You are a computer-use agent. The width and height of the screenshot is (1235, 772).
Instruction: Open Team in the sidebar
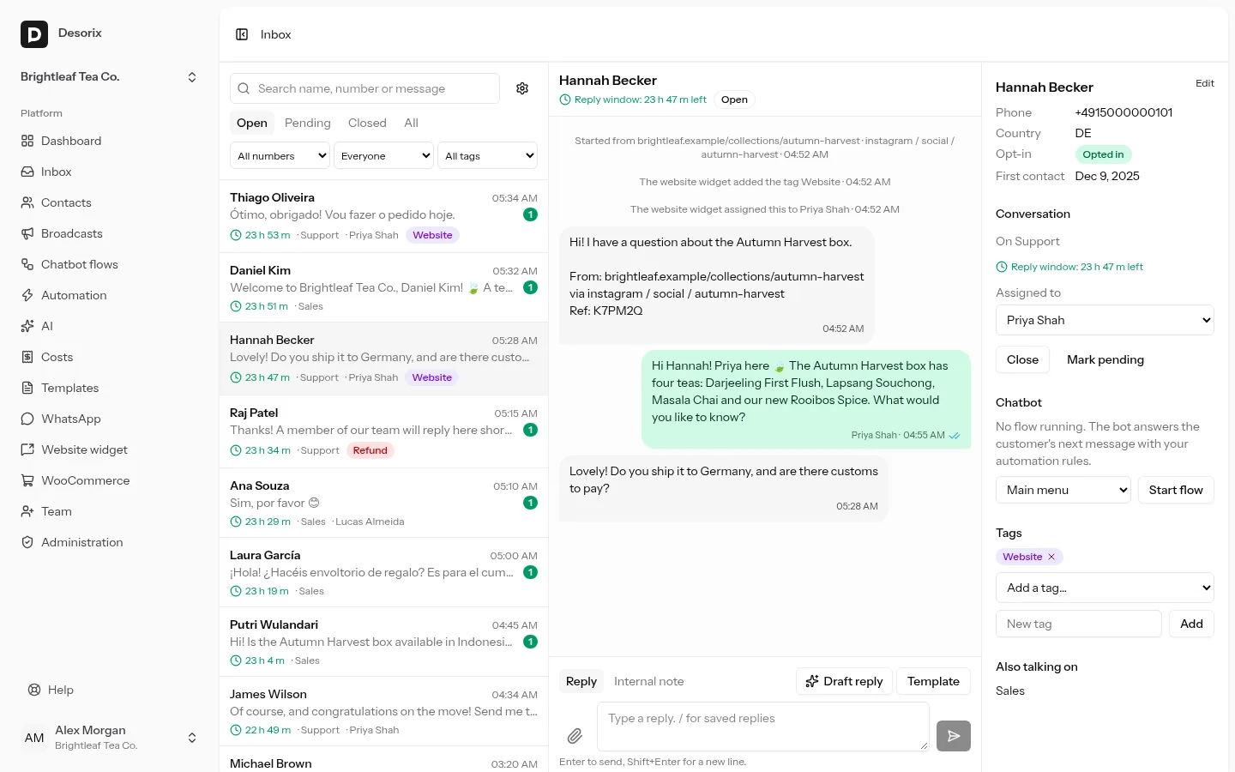coord(110,511)
